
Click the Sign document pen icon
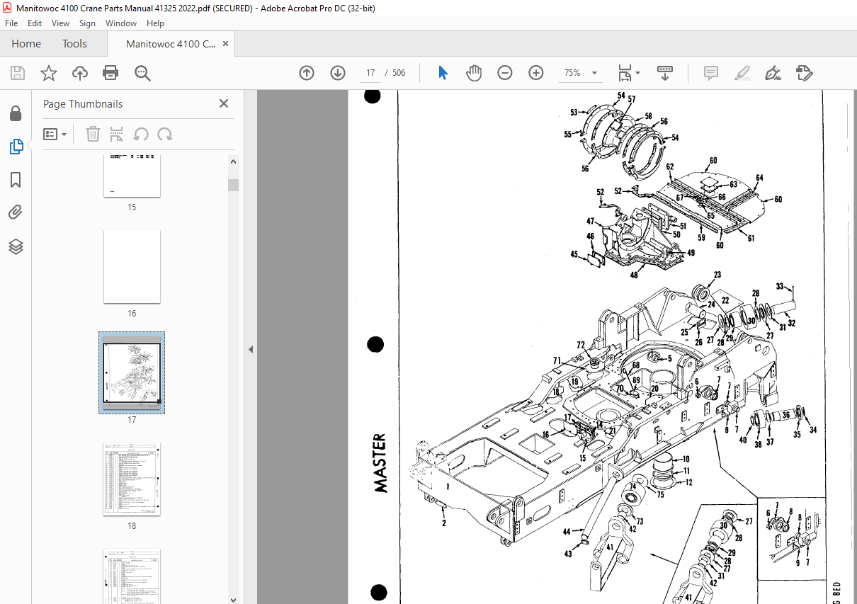tap(773, 73)
